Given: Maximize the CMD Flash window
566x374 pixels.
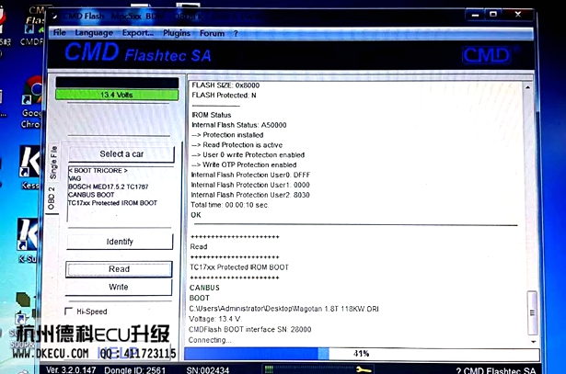Looking at the screenshot, I should [x=493, y=15].
